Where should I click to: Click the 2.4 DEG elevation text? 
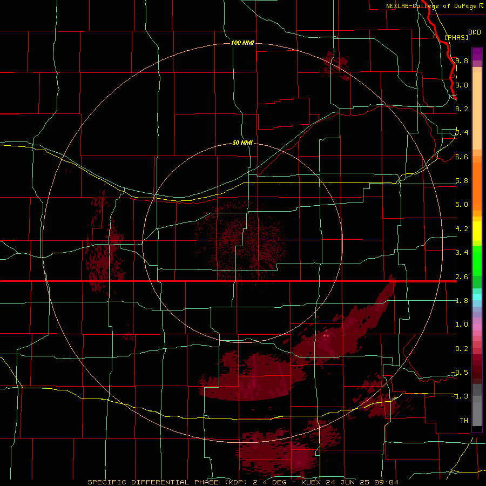tap(269, 482)
